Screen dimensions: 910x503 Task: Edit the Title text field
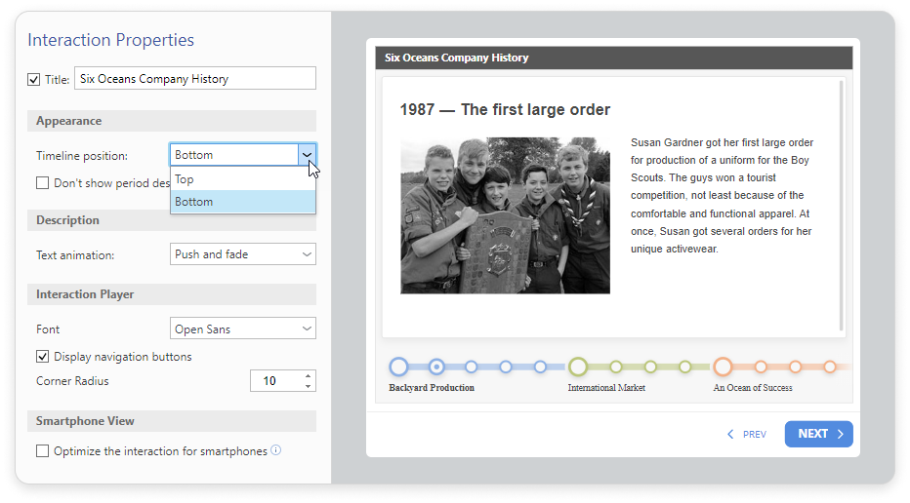pos(195,79)
